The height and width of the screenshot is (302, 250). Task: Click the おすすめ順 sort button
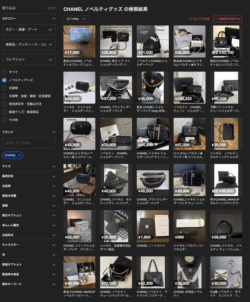click(x=199, y=19)
